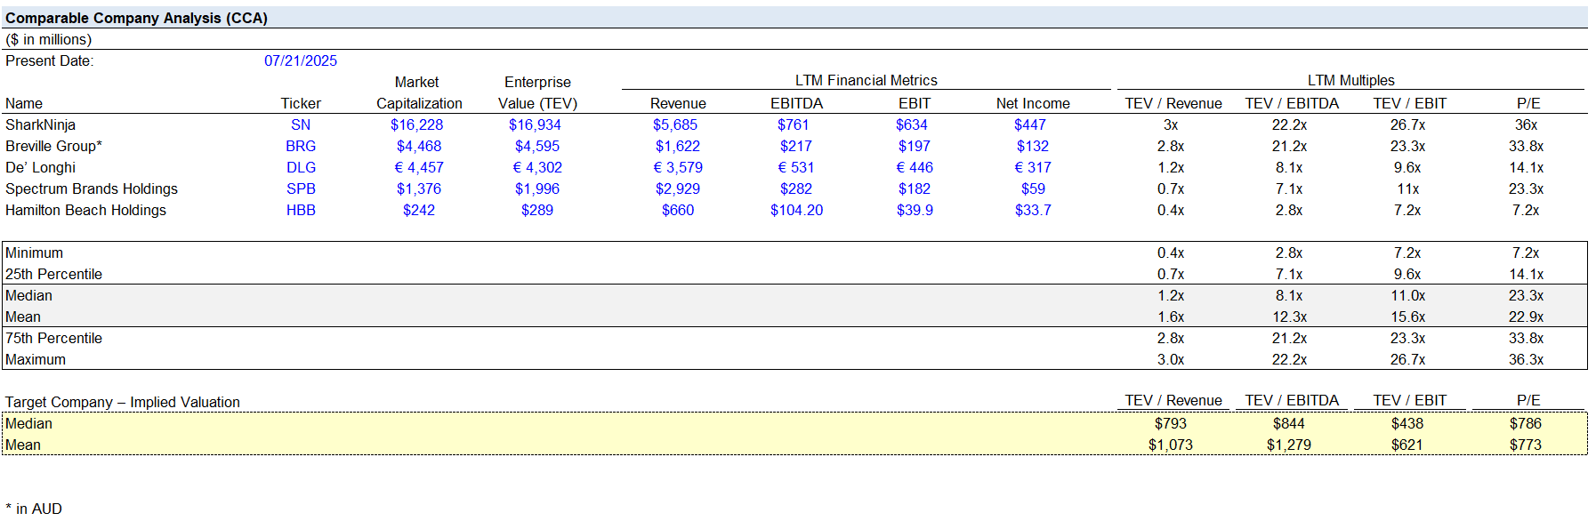Screen dimensions: 1596x529
Task: Select the Maximum row label
Action: tap(36, 359)
